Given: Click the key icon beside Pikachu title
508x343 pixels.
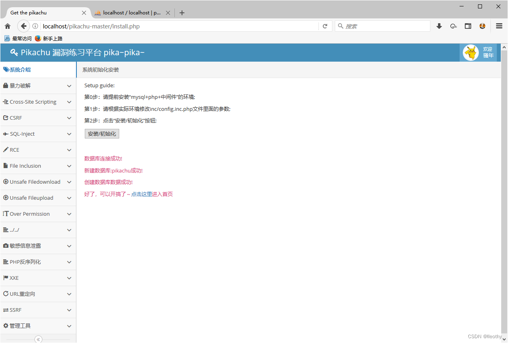Looking at the screenshot, I should [14, 52].
